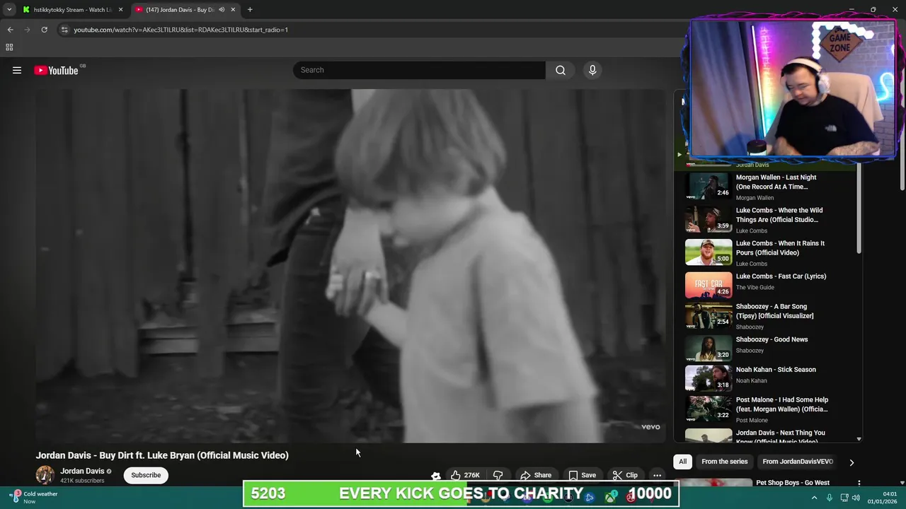906x509 pixels.
Task: Show more filter chips with right arrow
Action: (851, 462)
